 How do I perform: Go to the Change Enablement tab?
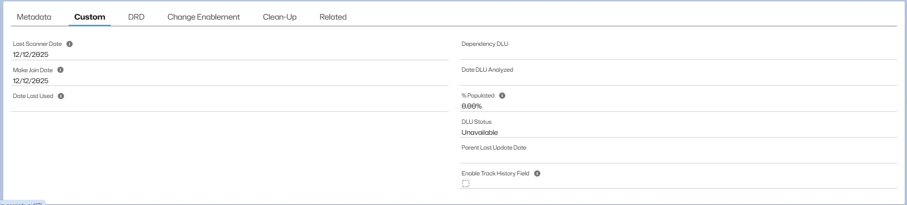click(x=203, y=17)
